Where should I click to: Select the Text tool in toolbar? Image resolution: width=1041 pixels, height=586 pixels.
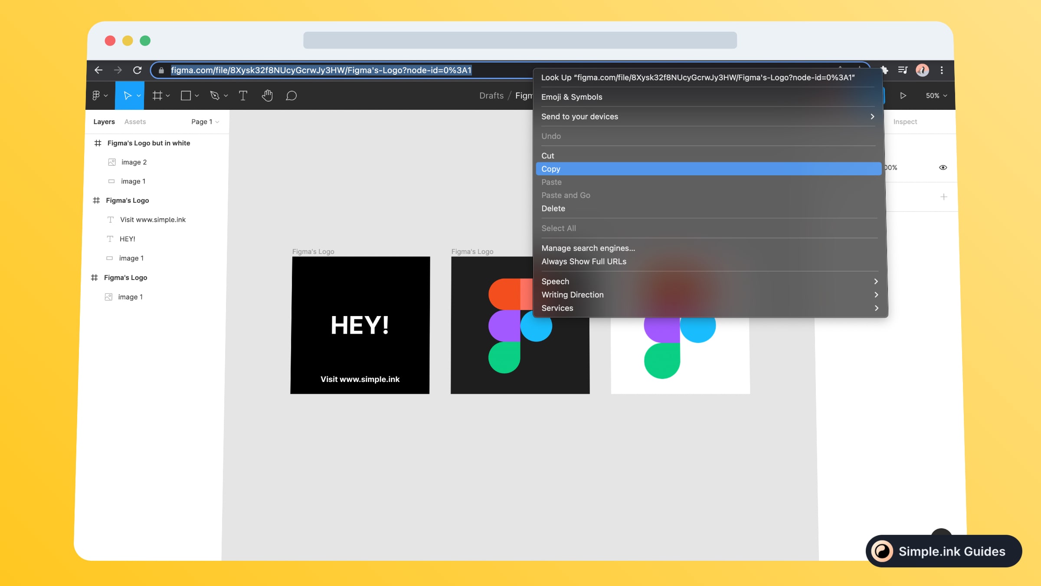(243, 95)
